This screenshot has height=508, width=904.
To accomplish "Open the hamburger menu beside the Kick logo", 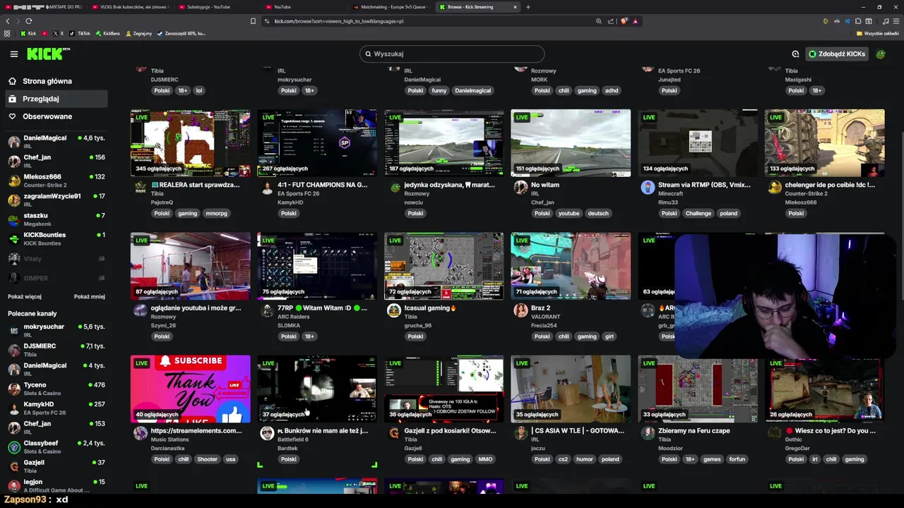I will tap(13, 54).
